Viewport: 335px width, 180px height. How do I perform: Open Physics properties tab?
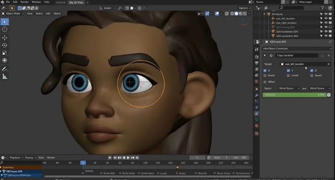(x=257, y=108)
